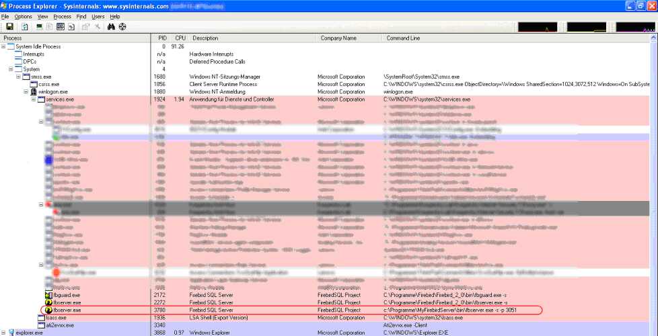Click 'Windows NT-Sitzungs-Manager' description
Screen dimensions: 658x336
click(x=225, y=77)
